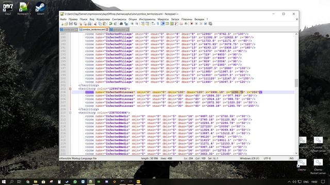Open the Windows Start menu

[4, 181]
